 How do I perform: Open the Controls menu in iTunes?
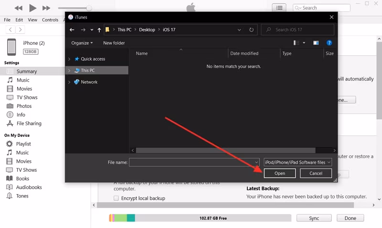(50, 20)
